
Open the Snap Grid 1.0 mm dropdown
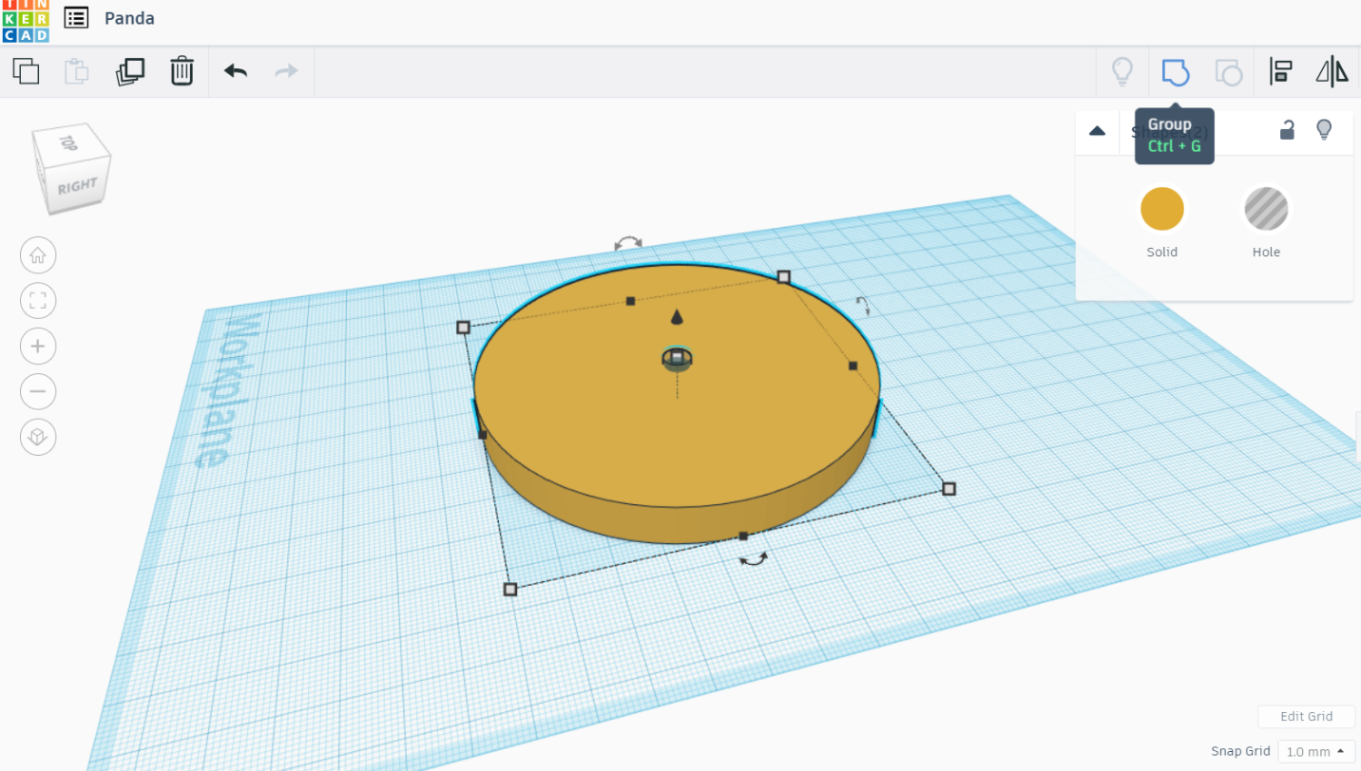tap(1316, 751)
